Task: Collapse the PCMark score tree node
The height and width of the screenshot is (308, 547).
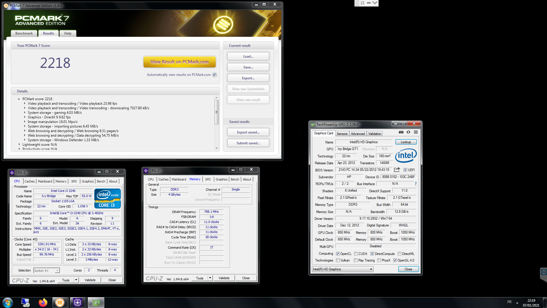Action: [19, 99]
